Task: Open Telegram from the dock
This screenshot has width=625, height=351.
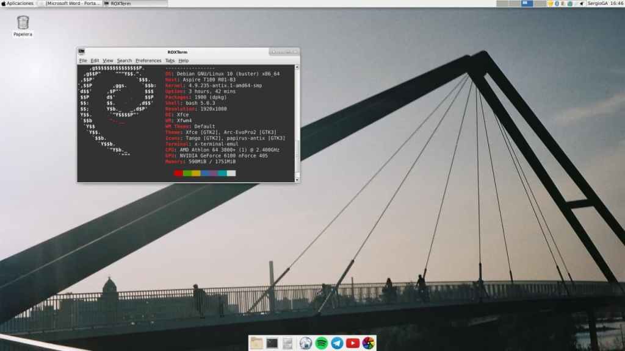Action: (337, 343)
